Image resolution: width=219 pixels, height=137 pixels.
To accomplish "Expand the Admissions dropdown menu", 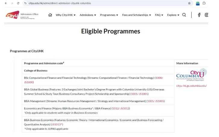I will [88, 15].
